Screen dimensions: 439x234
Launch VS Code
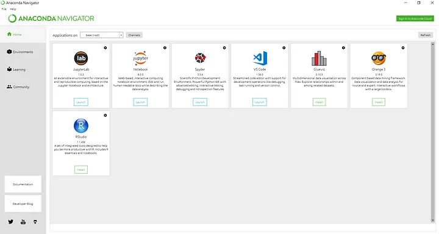click(260, 102)
